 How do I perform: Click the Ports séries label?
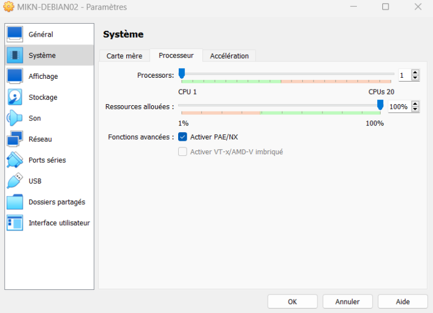(47, 160)
